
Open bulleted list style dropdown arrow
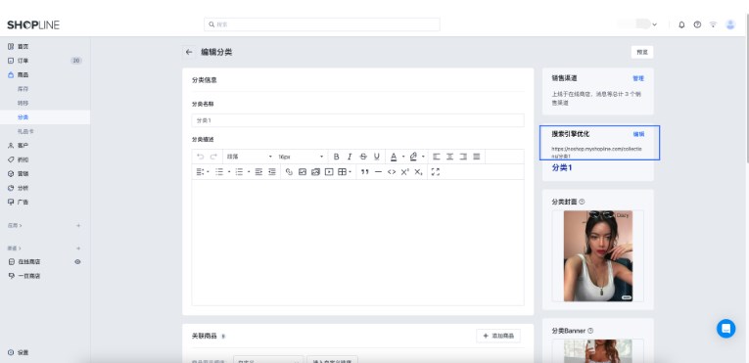tap(229, 172)
